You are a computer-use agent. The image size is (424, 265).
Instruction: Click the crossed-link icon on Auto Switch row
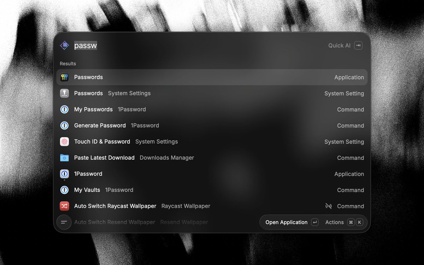tap(329, 206)
